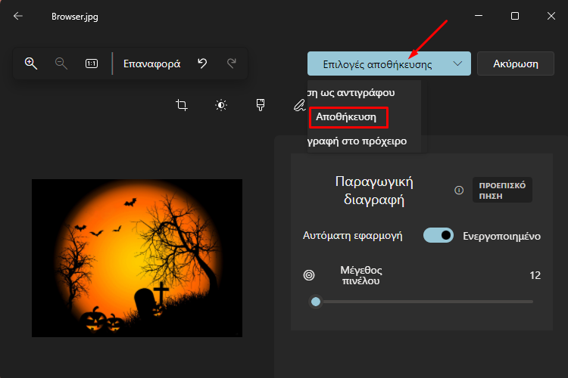Zoom in with the magnifier plus icon
The height and width of the screenshot is (378, 568).
31,64
